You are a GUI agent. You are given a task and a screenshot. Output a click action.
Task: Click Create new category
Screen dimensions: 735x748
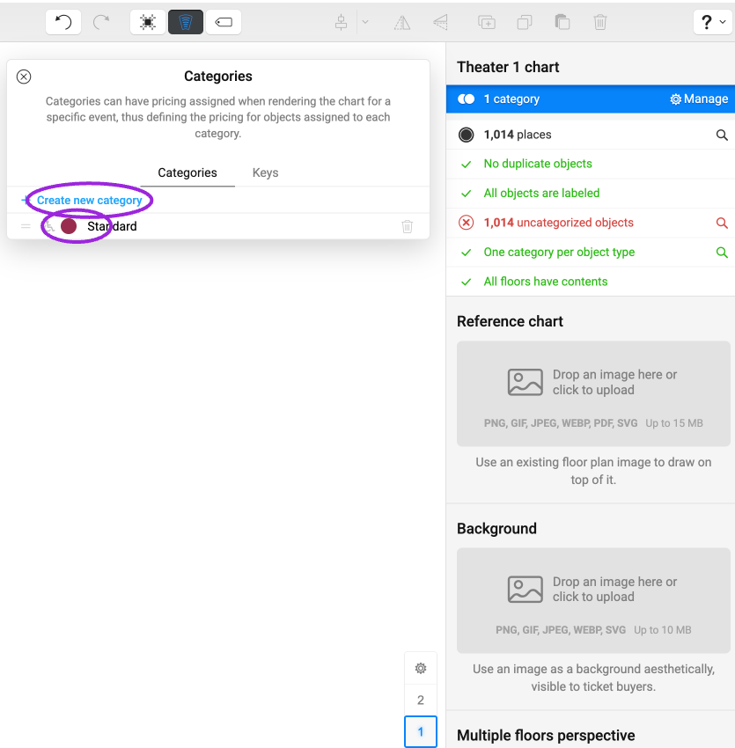pos(89,201)
